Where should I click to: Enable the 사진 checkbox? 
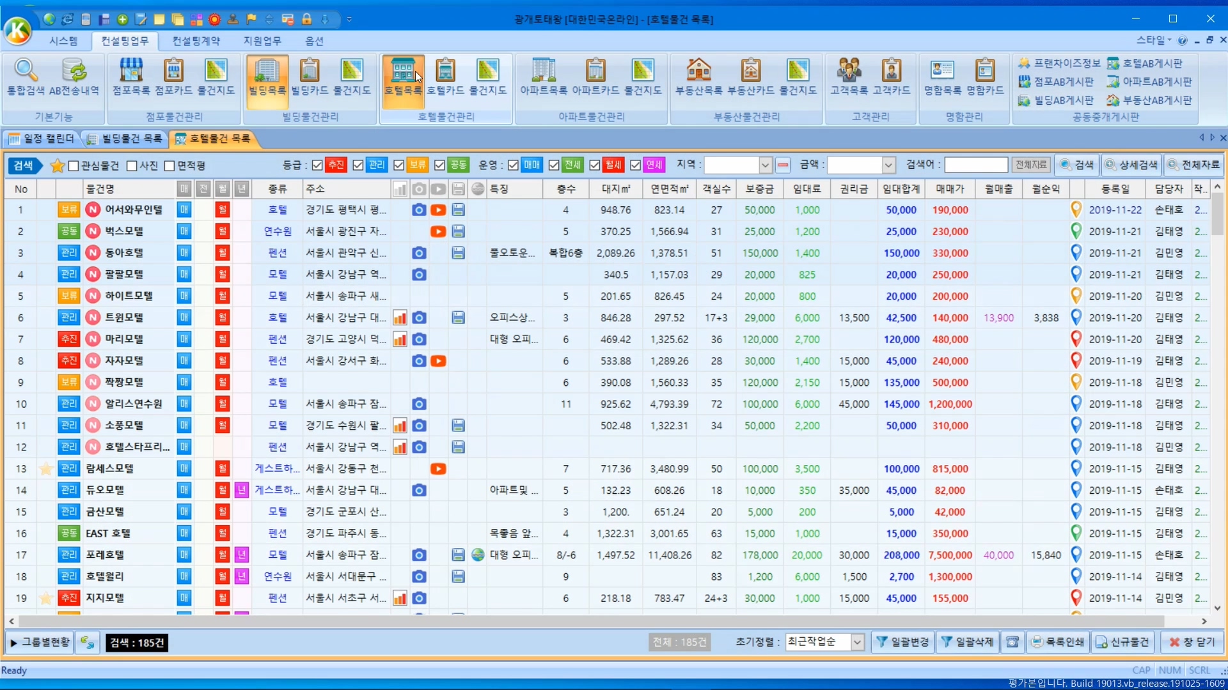pyautogui.click(x=132, y=166)
